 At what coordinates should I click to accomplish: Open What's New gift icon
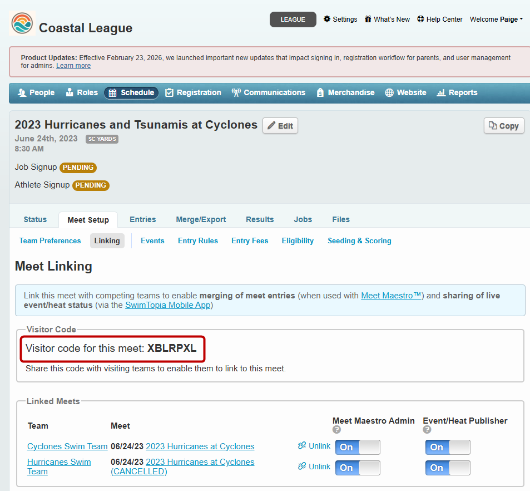coord(368,19)
